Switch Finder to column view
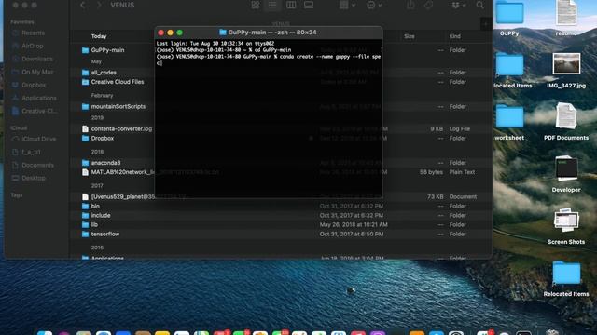The width and height of the screenshot is (597, 335). 291,5
